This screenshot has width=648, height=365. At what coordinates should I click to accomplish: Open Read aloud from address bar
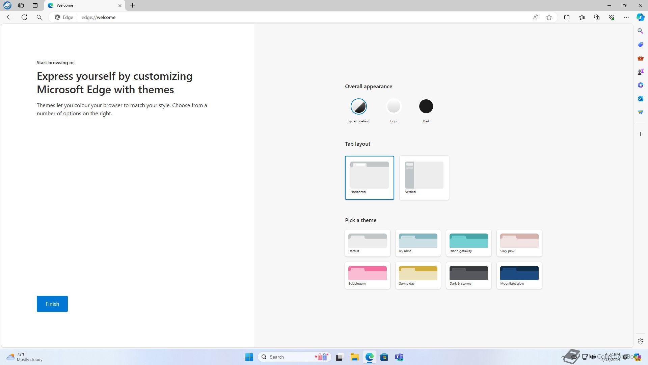coord(536,17)
